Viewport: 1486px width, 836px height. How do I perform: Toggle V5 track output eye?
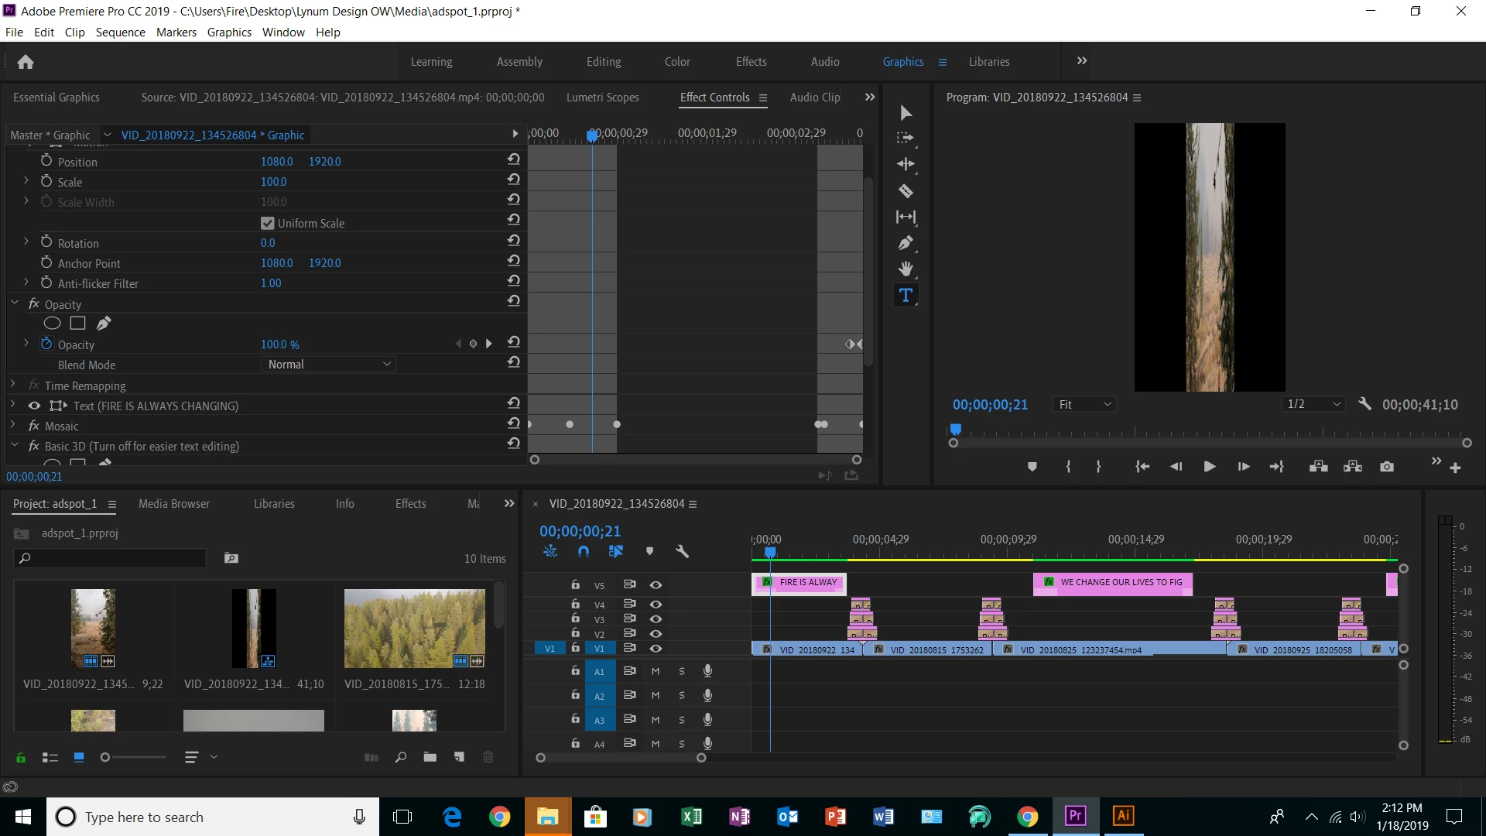click(656, 585)
